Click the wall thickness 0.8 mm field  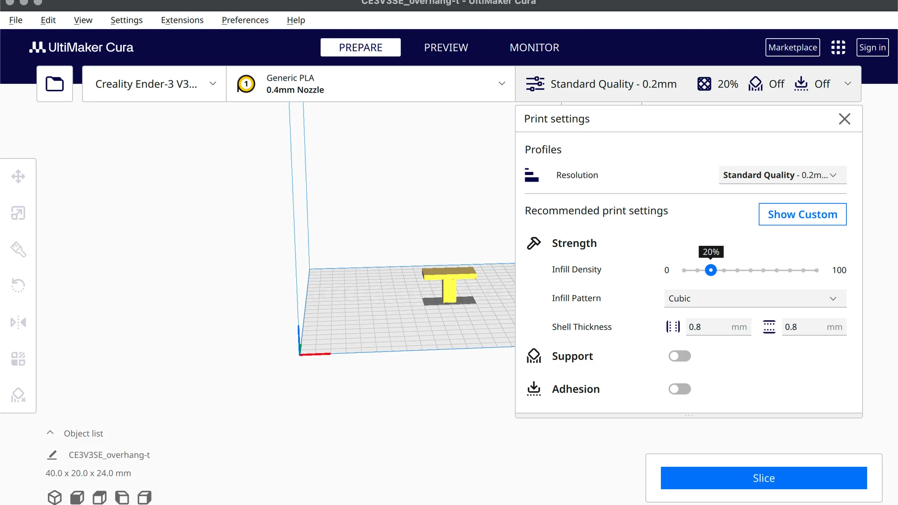click(718, 327)
